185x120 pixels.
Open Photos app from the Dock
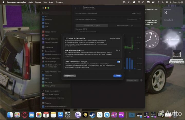[39, 115]
